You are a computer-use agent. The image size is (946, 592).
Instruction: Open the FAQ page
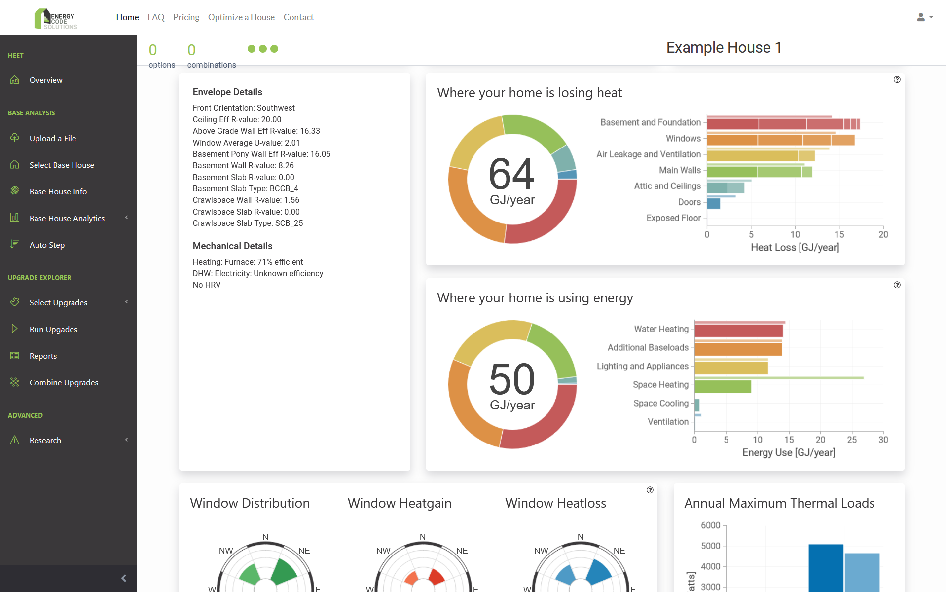pos(156,17)
